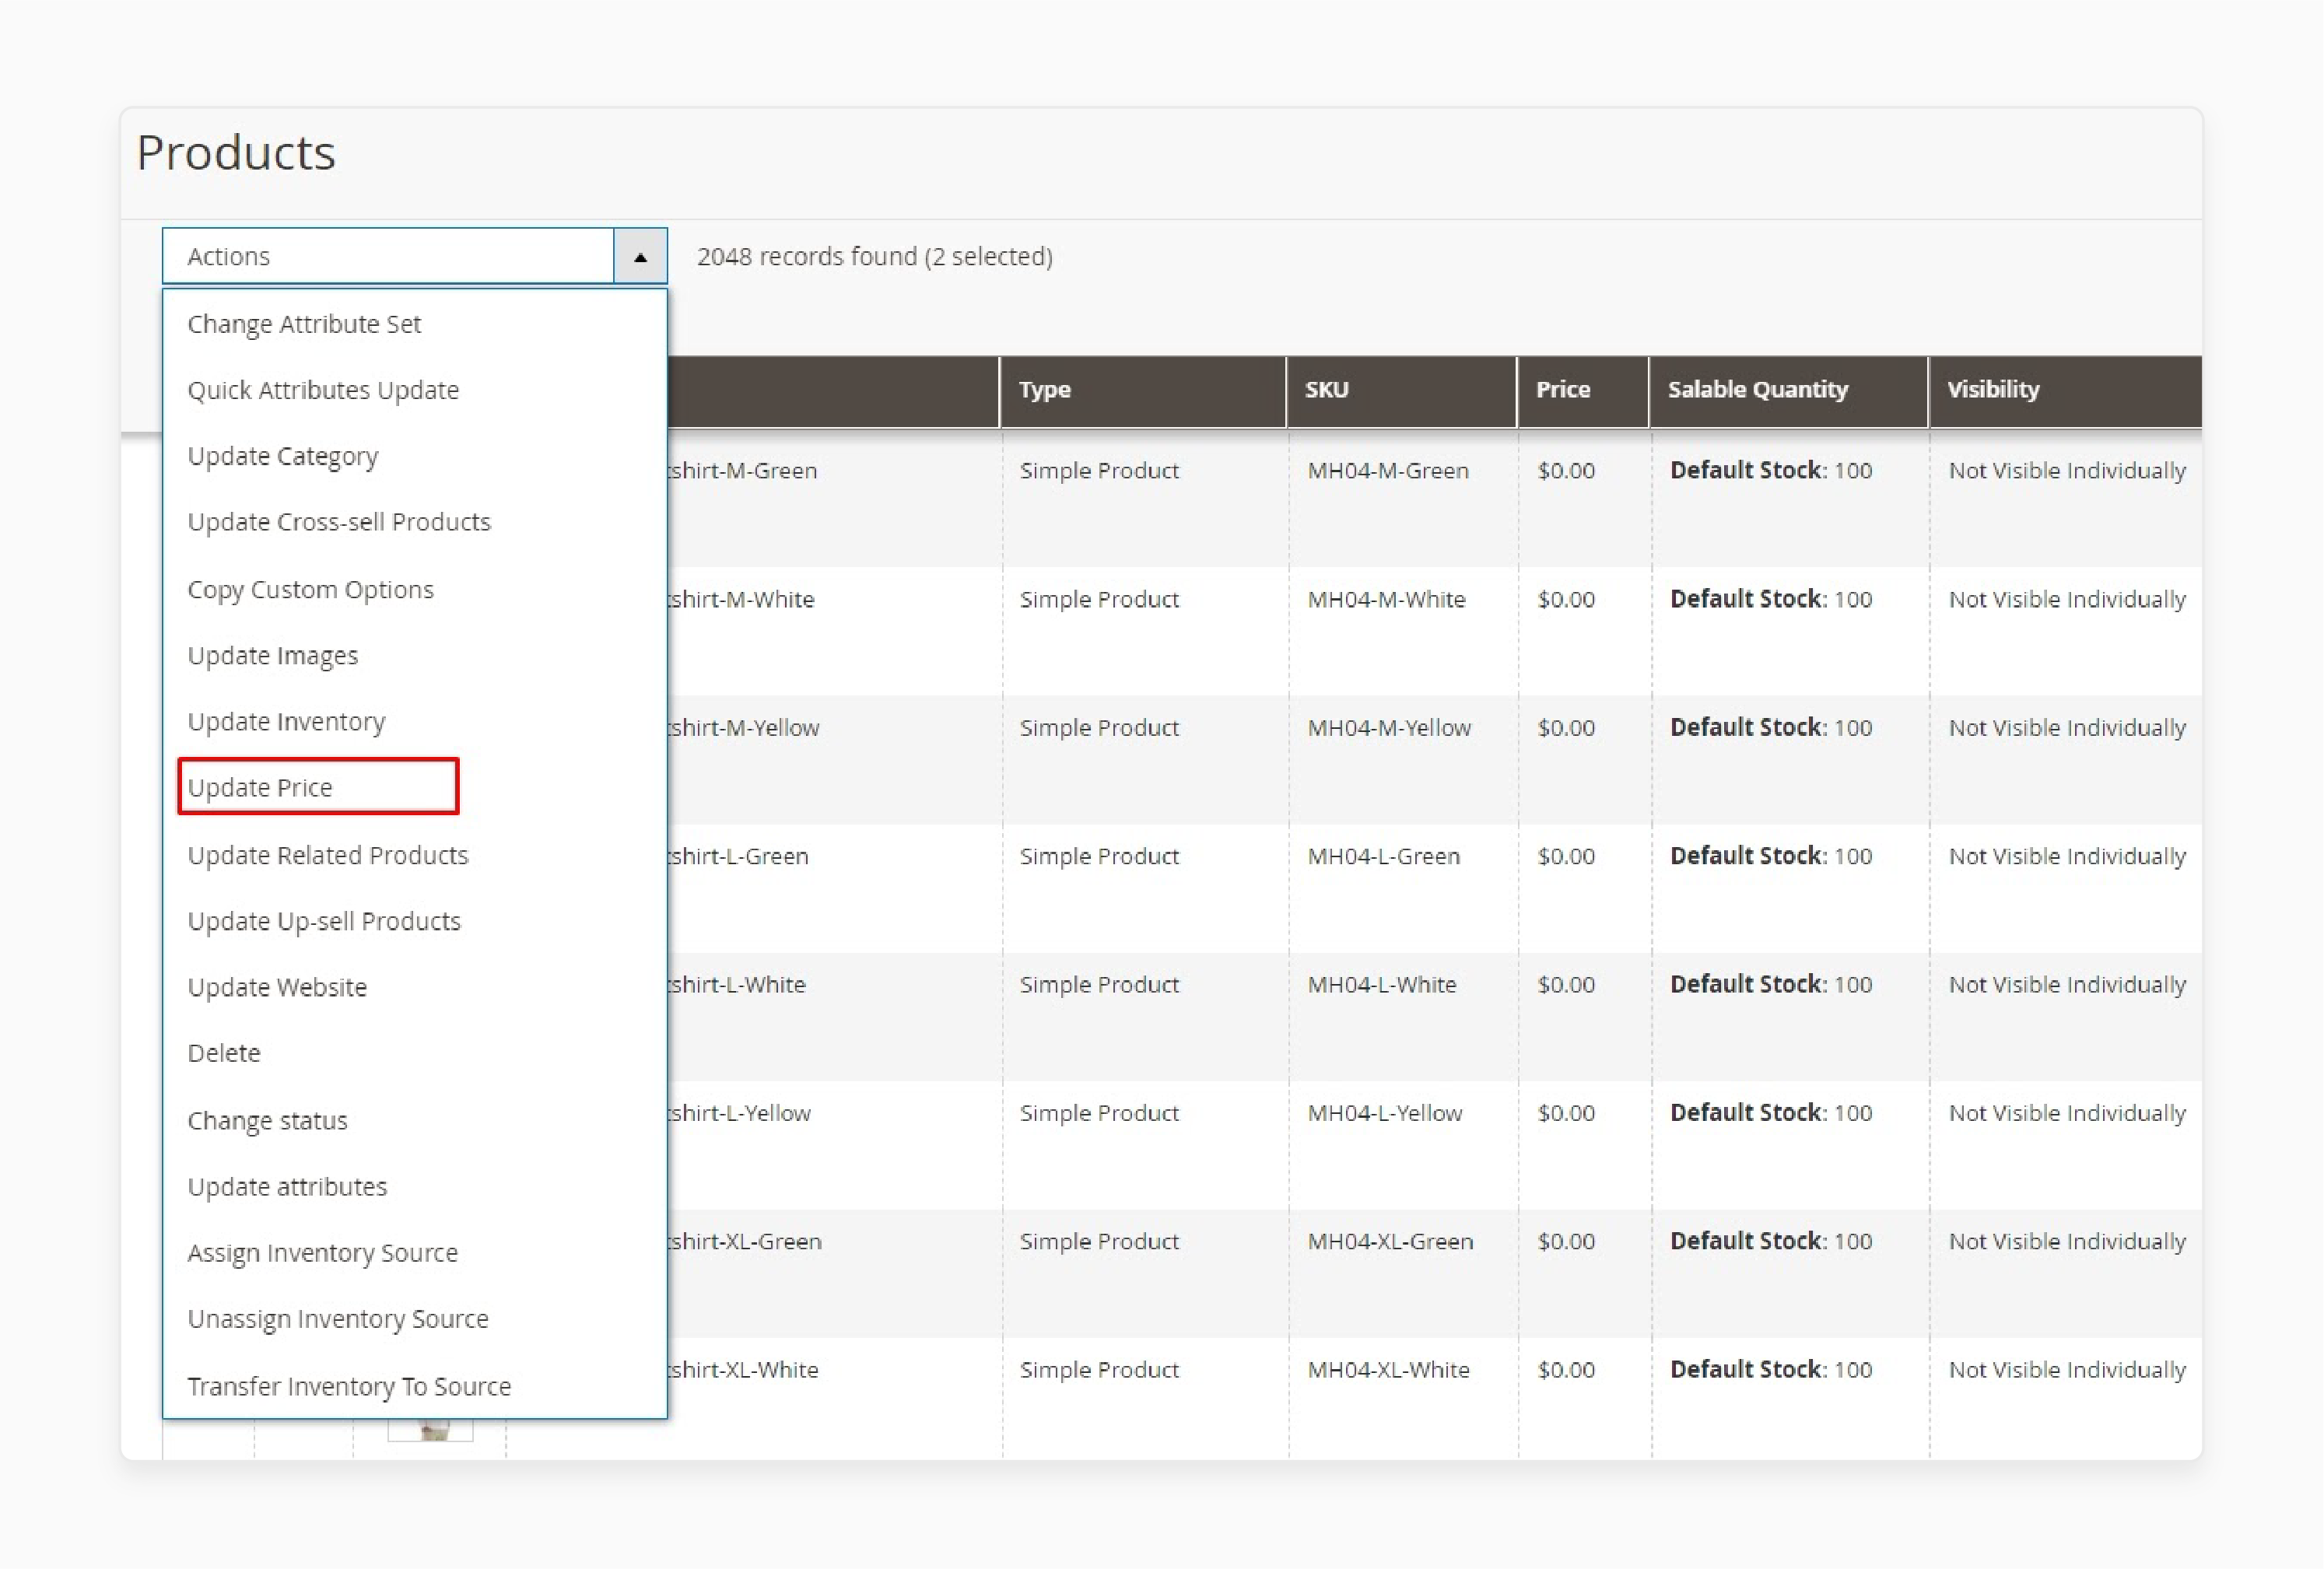Click Default Stock: 100 in MH04-M-Yellow row
The height and width of the screenshot is (1569, 2324).
coord(1771,727)
